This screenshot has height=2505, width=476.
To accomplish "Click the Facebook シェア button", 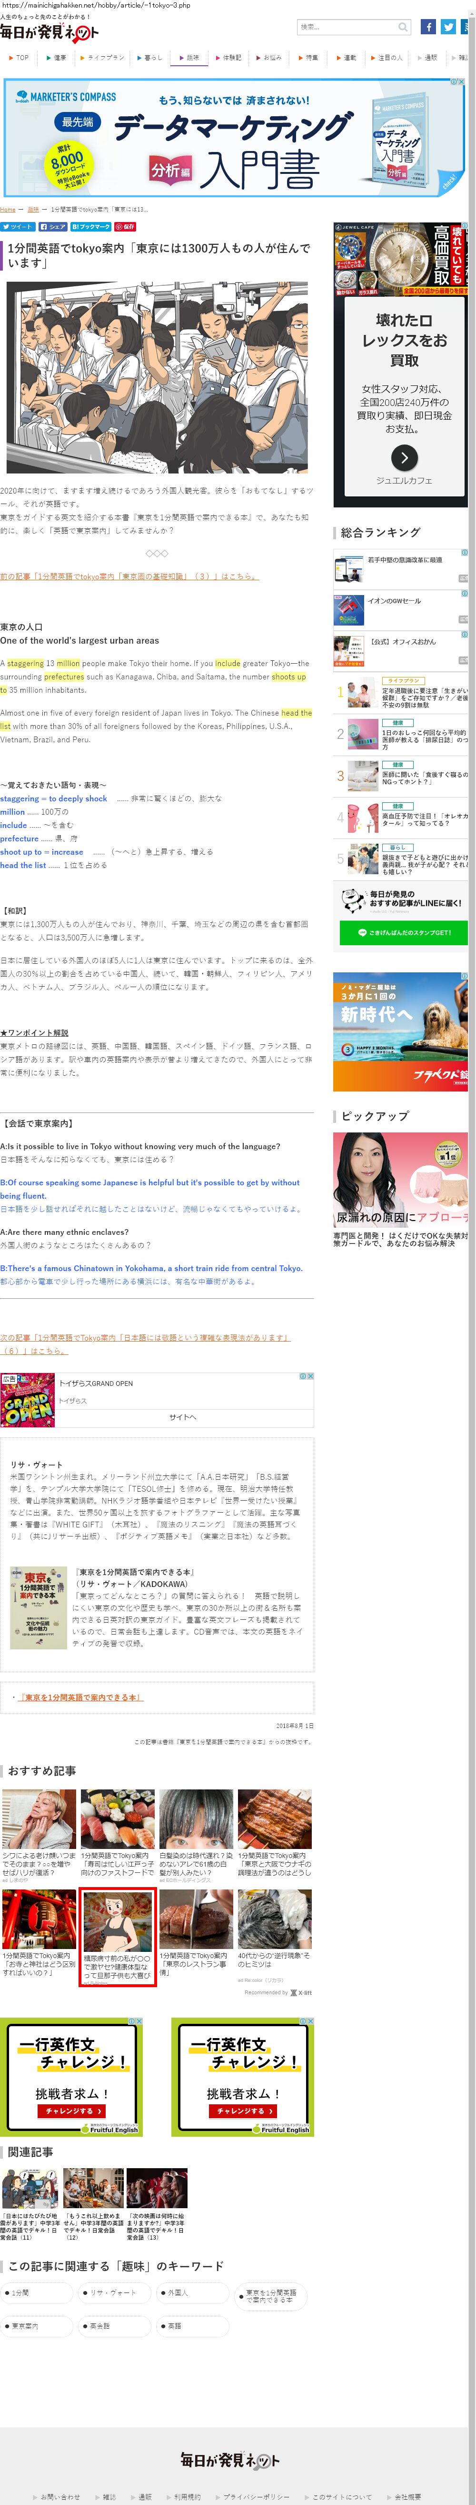I will [53, 226].
